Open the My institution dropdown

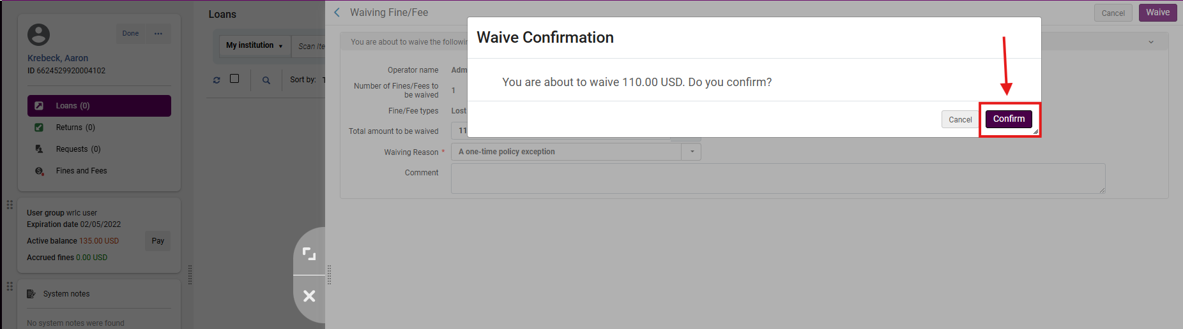[254, 45]
